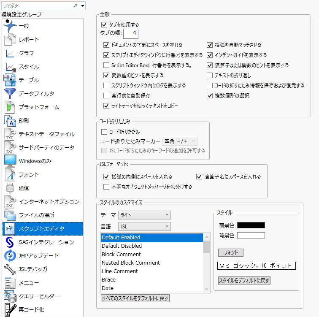
Task: Enable スクリプトウィンドウ内にログを表示する checkbox
Action: point(106,85)
